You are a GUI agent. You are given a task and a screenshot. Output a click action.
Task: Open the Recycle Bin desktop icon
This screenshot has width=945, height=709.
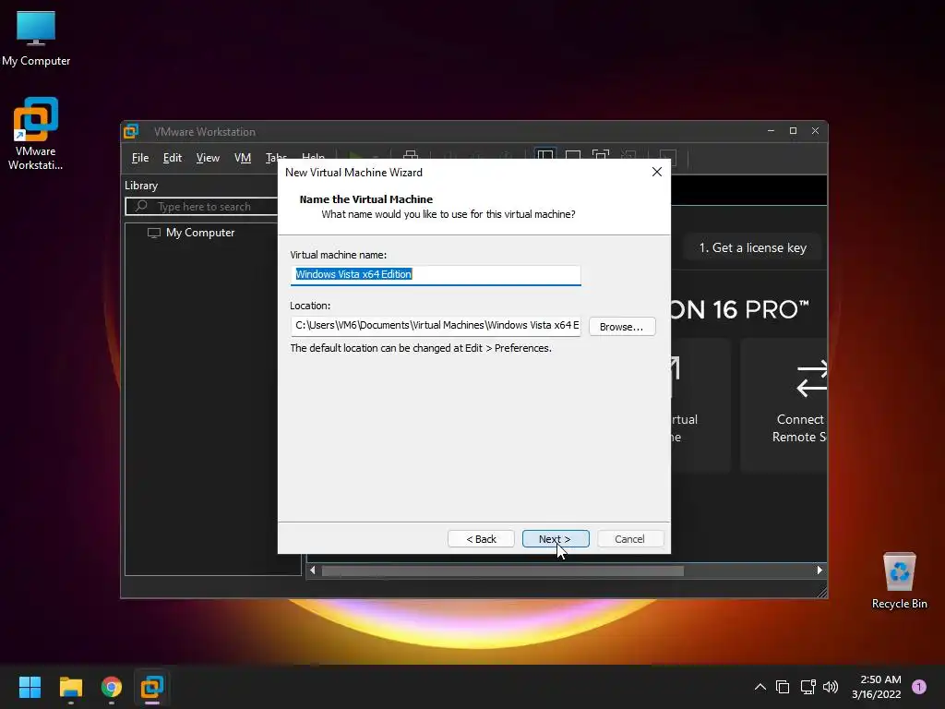899,581
